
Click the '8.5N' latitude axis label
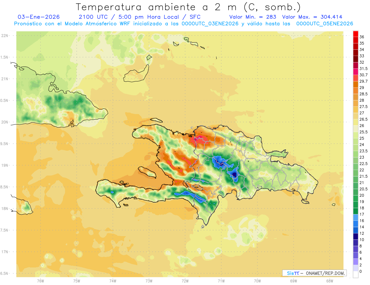pyautogui.click(x=5, y=187)
